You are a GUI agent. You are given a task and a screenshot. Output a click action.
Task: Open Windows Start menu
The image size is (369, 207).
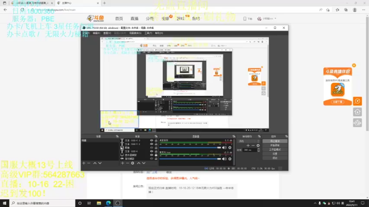(x=5, y=203)
